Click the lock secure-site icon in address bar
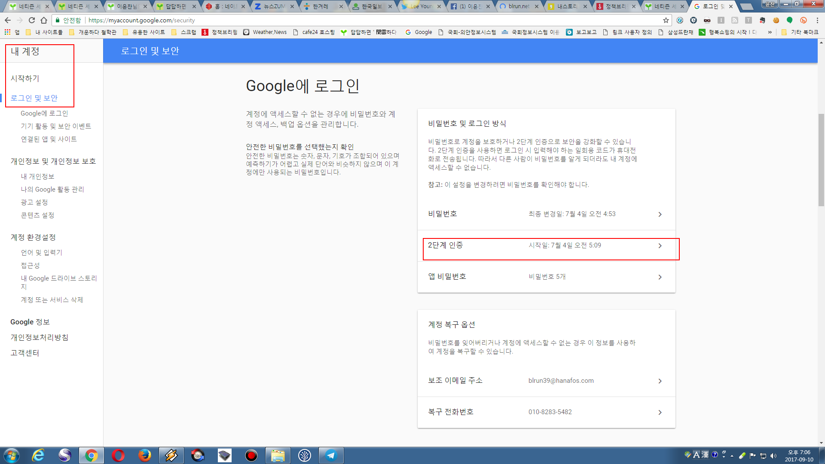This screenshot has width=825, height=464. (x=58, y=20)
